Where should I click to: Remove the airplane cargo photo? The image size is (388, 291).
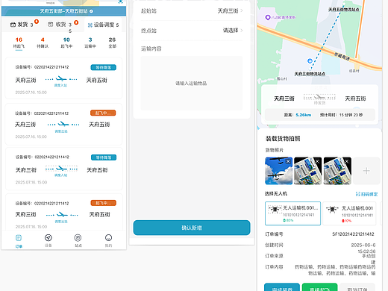(288, 161)
